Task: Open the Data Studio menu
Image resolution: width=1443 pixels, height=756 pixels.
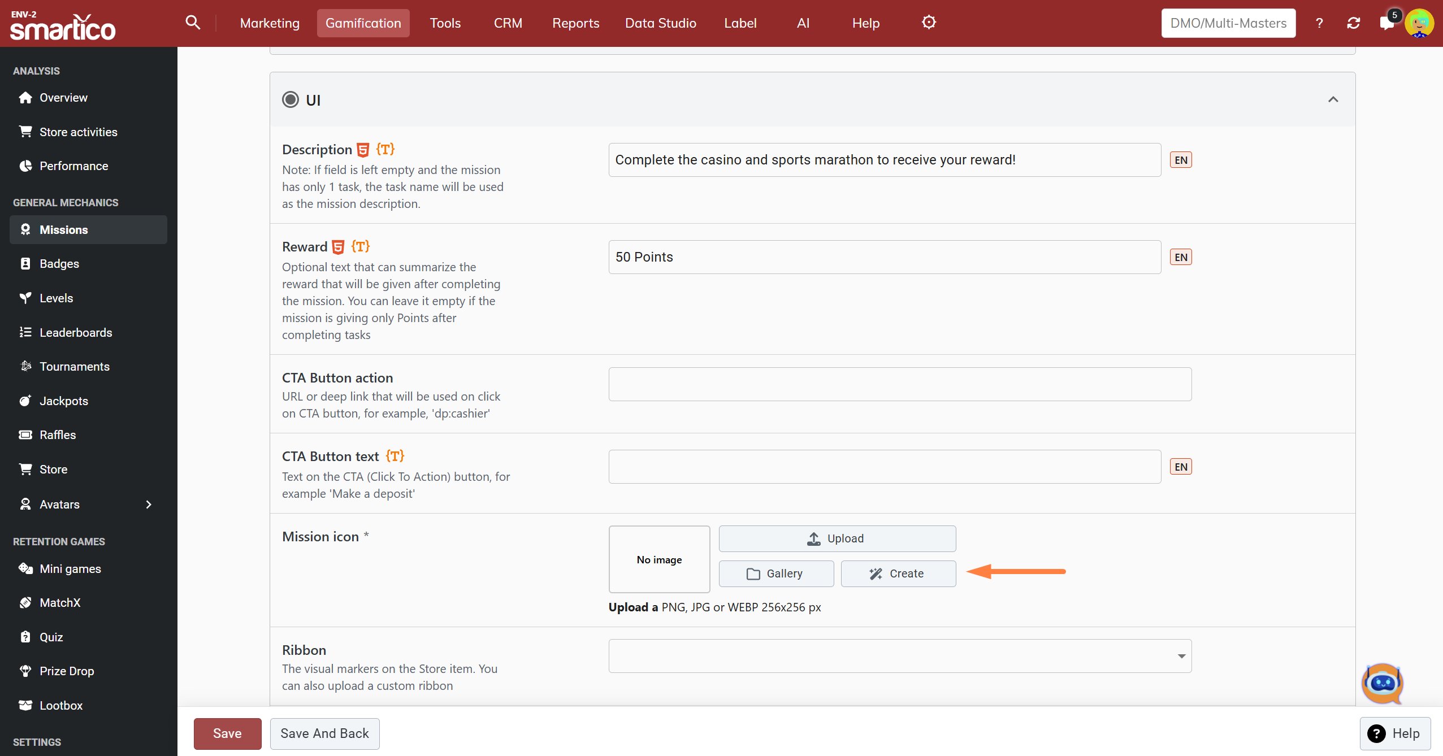Action: click(660, 23)
